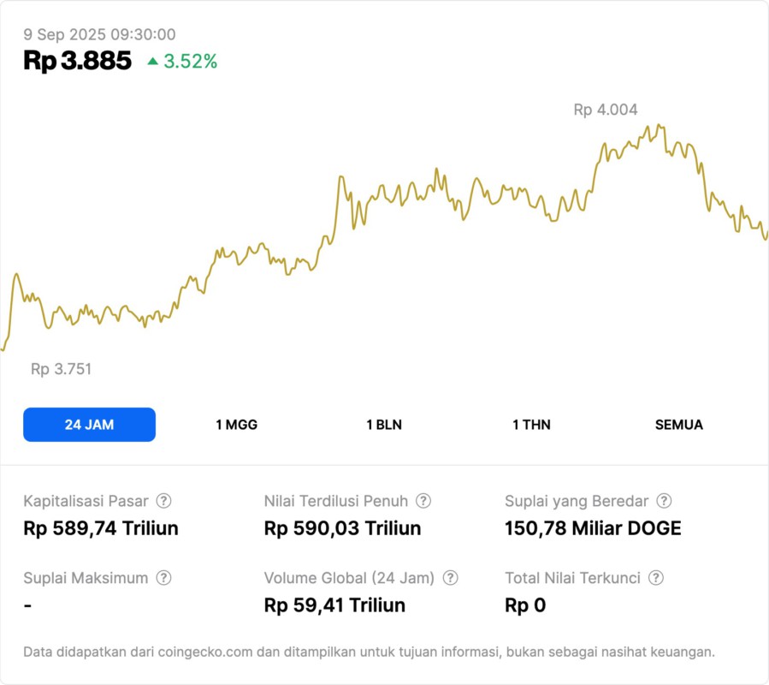The image size is (769, 685).
Task: Click help icon next to Kapitalisasi Pasar
Action: click(163, 501)
